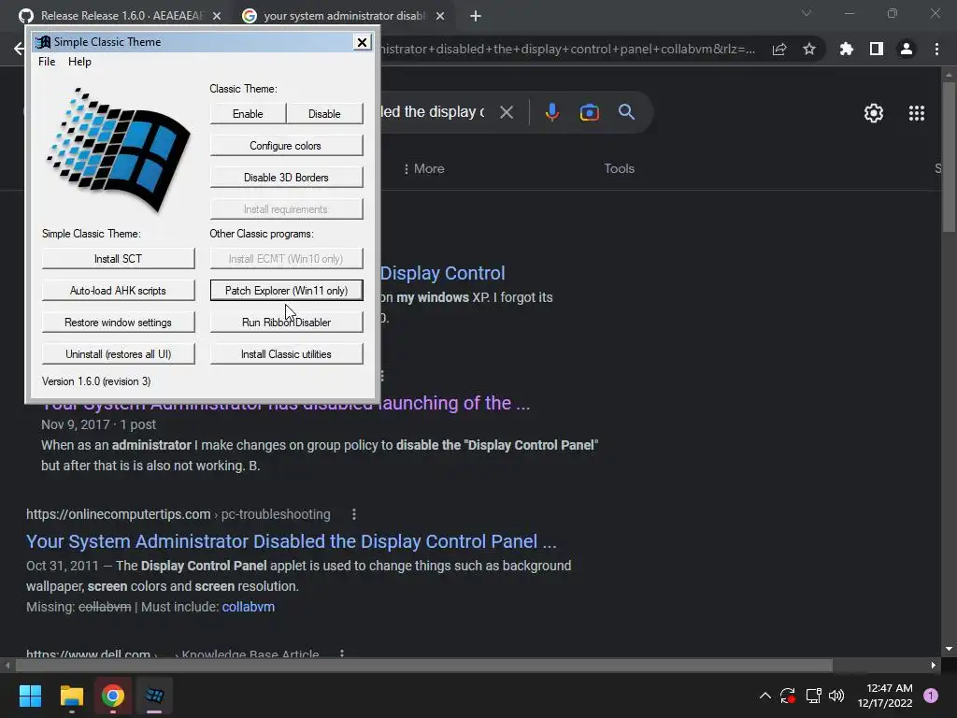Click Google search magnifier icon
957x718 pixels.
tap(627, 112)
